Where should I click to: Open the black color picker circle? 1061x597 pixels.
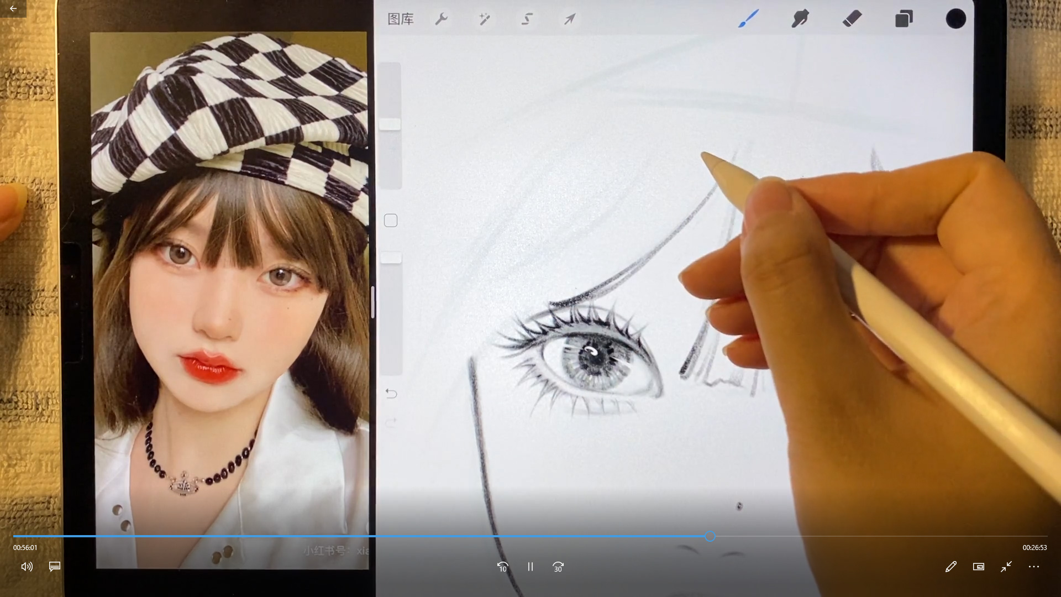[x=955, y=19]
